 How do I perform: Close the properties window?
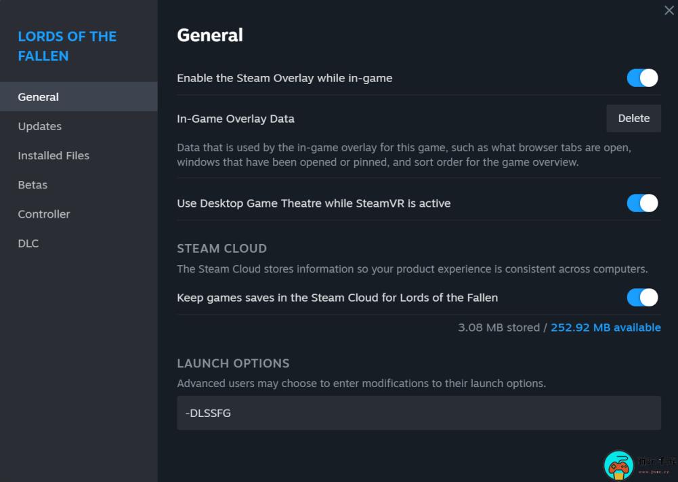(x=669, y=10)
